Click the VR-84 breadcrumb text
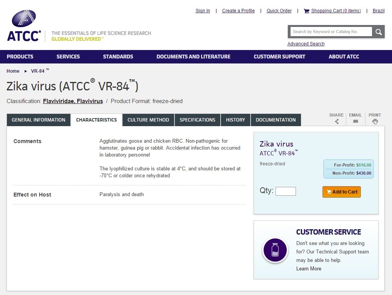The image size is (392, 295). coord(40,71)
